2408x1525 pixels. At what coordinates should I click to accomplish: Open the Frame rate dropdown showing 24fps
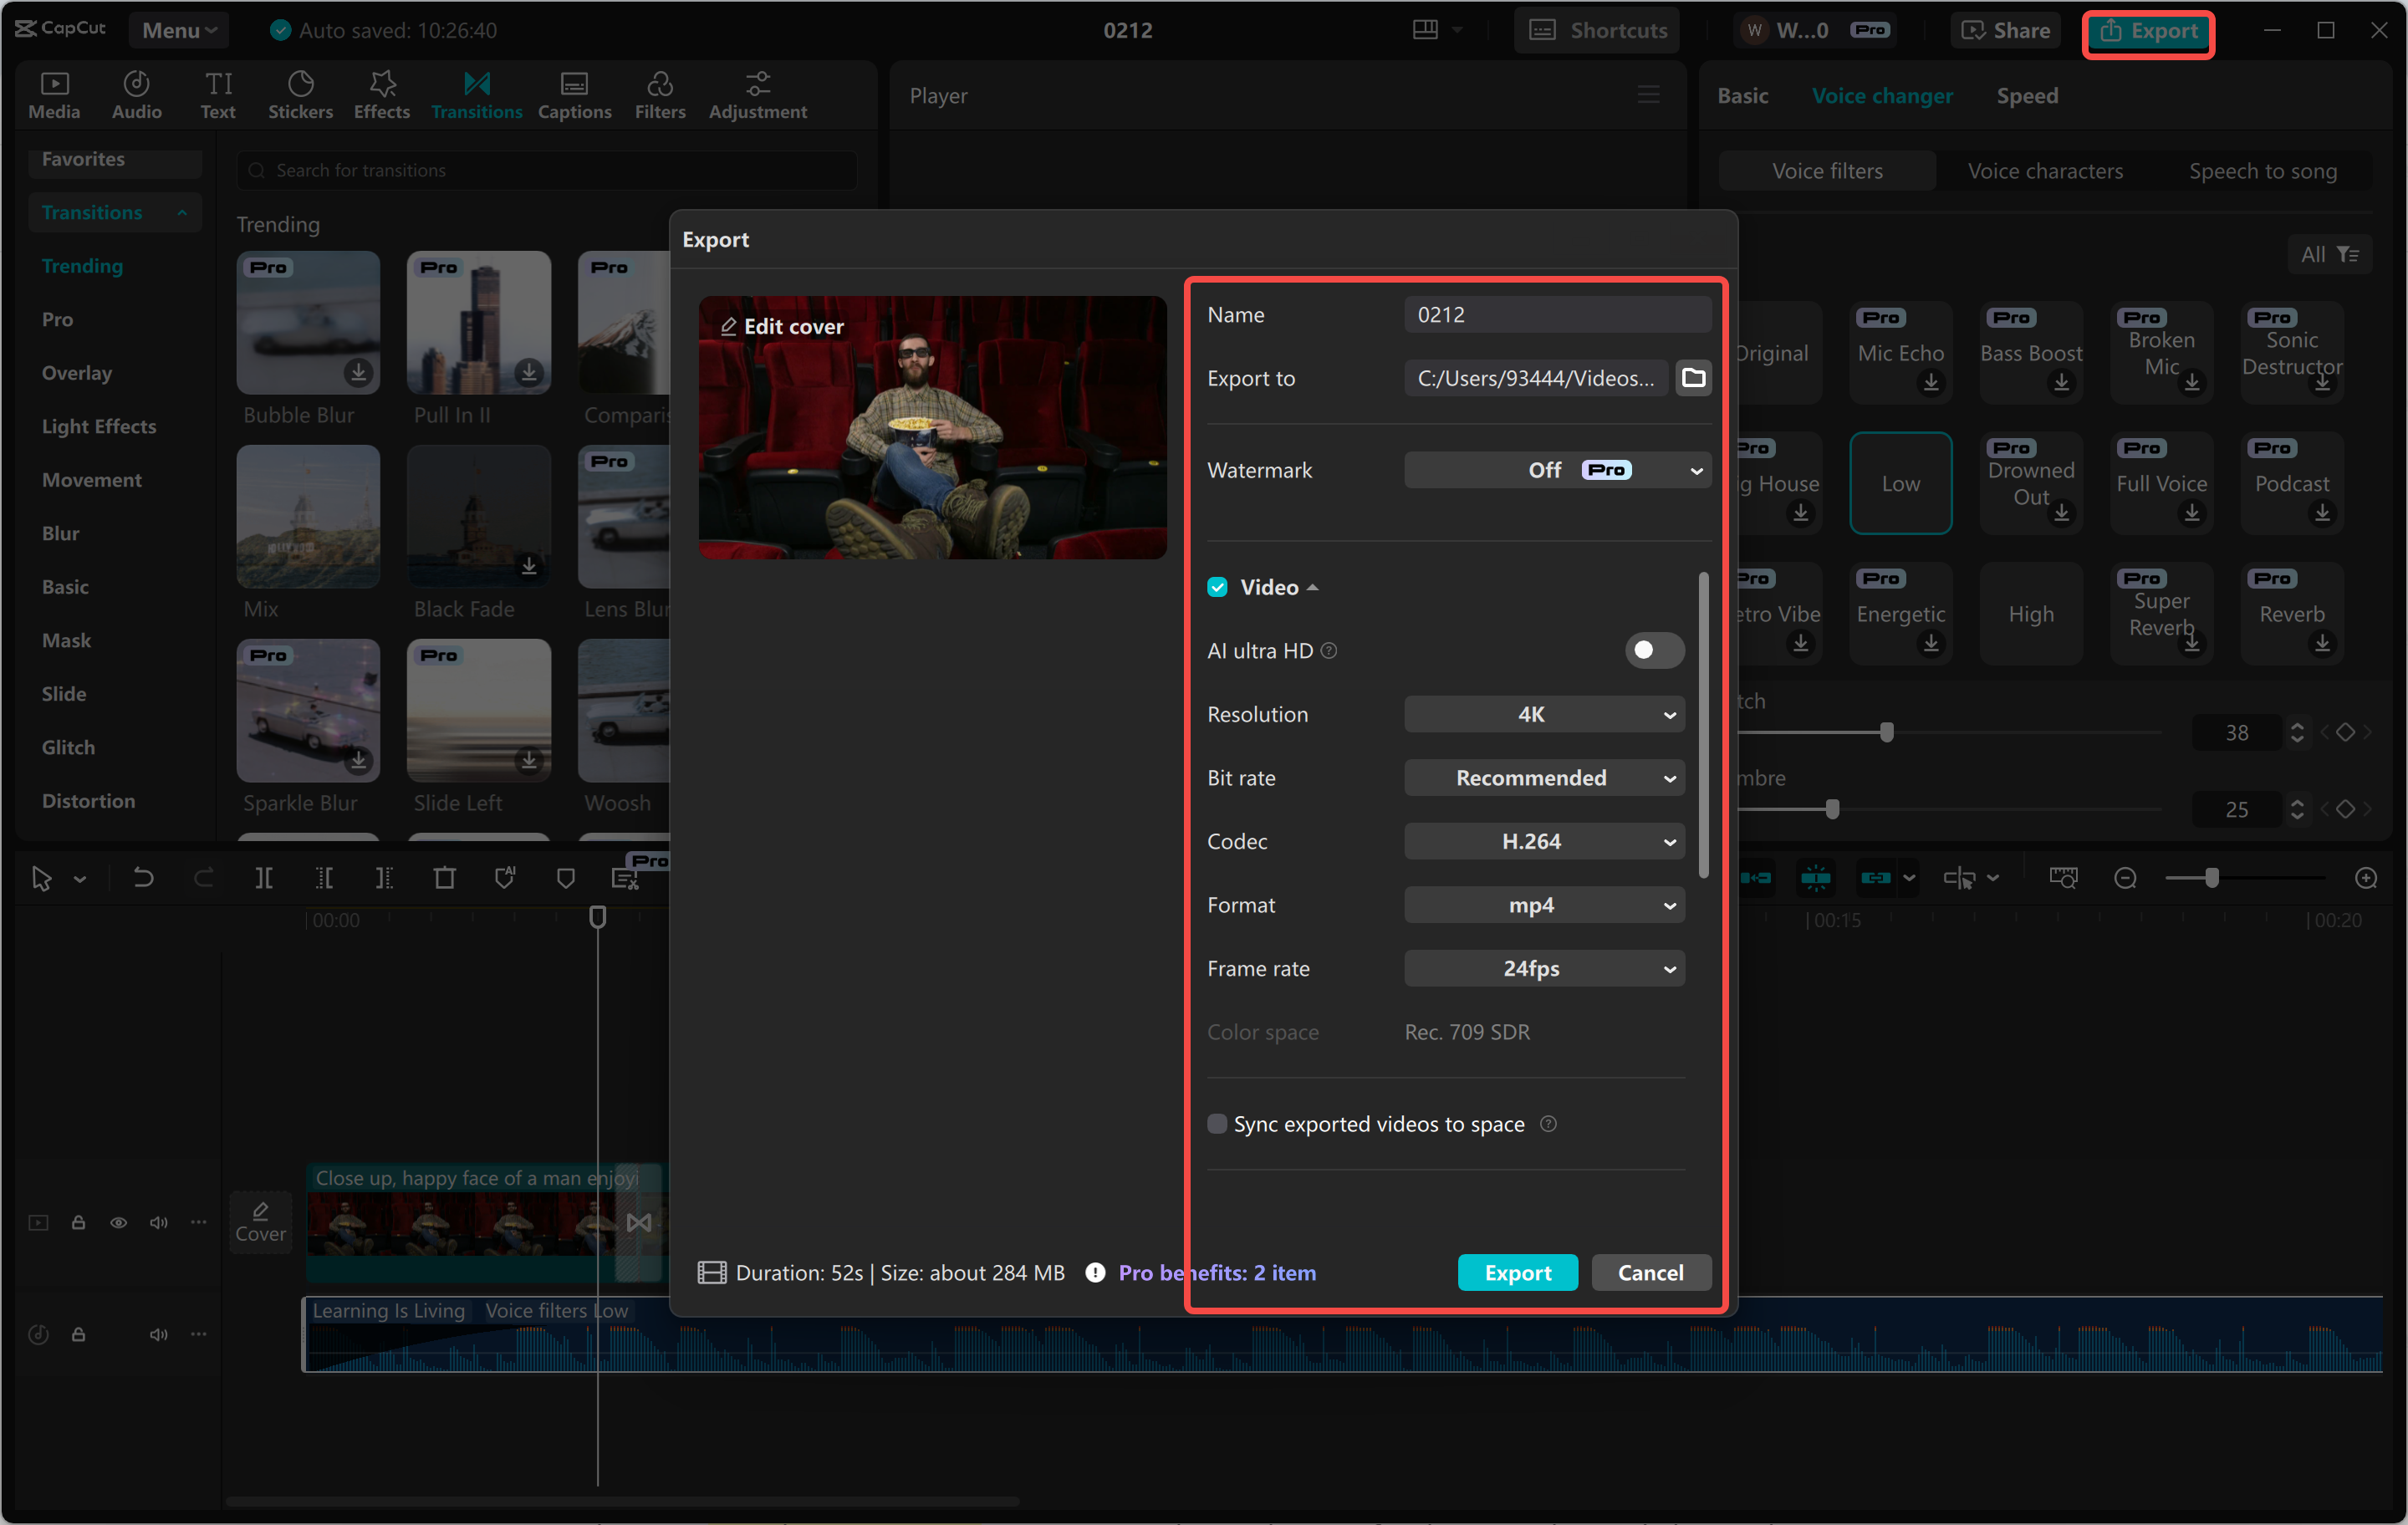click(x=1543, y=968)
